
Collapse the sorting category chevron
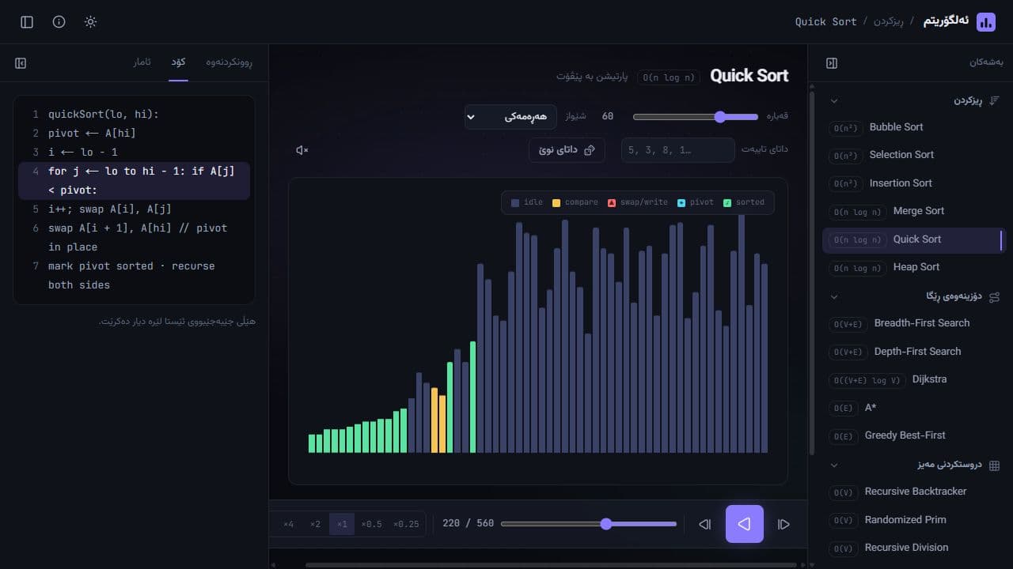pyautogui.click(x=833, y=100)
